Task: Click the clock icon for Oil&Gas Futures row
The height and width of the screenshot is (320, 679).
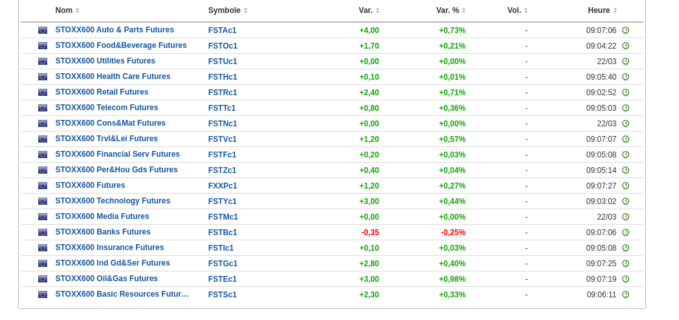Action: click(x=625, y=279)
